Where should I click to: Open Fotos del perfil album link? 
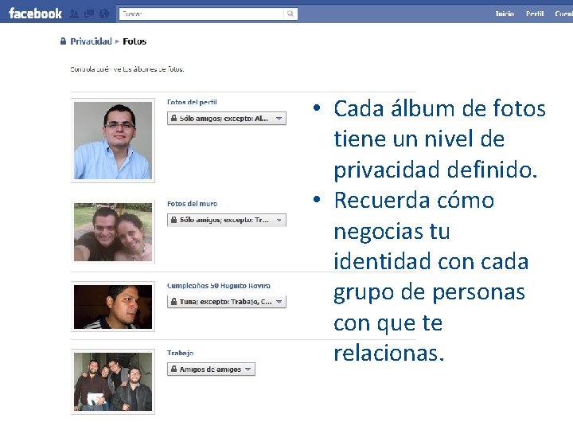(192, 103)
